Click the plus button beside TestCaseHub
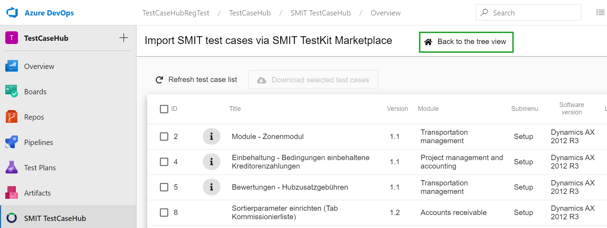Image resolution: width=607 pixels, height=228 pixels. click(x=124, y=38)
